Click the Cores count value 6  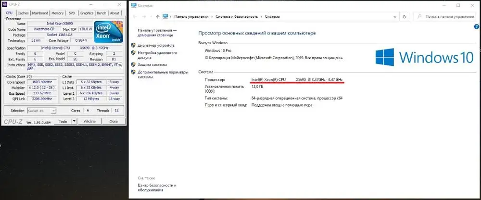click(88, 111)
